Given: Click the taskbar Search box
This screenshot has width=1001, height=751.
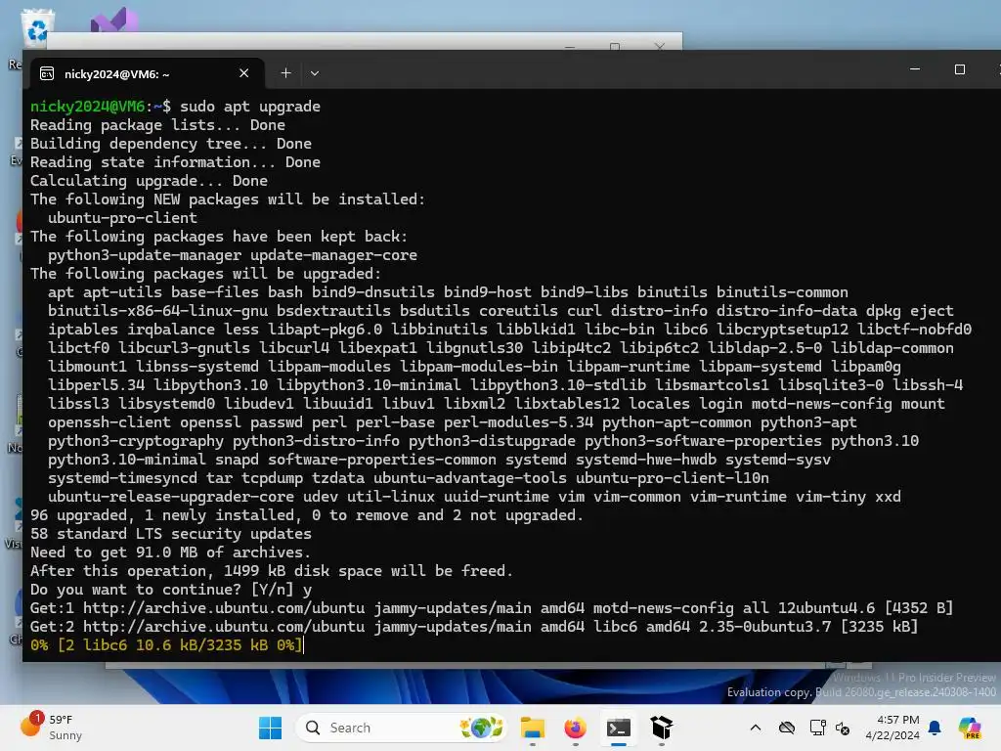Looking at the screenshot, I should [403, 728].
